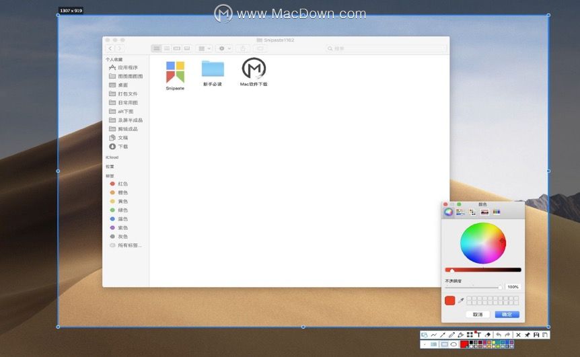The height and width of the screenshot is (357, 580).
Task: Pick the black color in toolbar palette
Action: pos(471,342)
